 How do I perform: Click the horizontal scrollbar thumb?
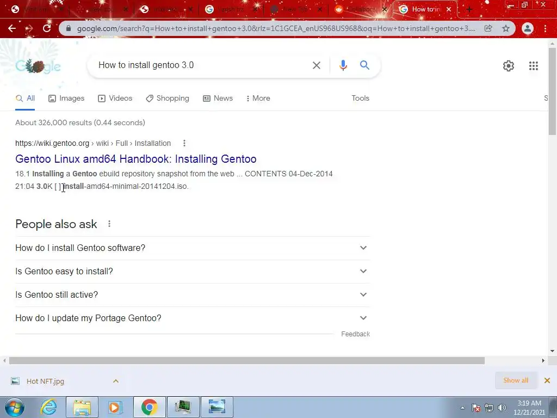247,360
